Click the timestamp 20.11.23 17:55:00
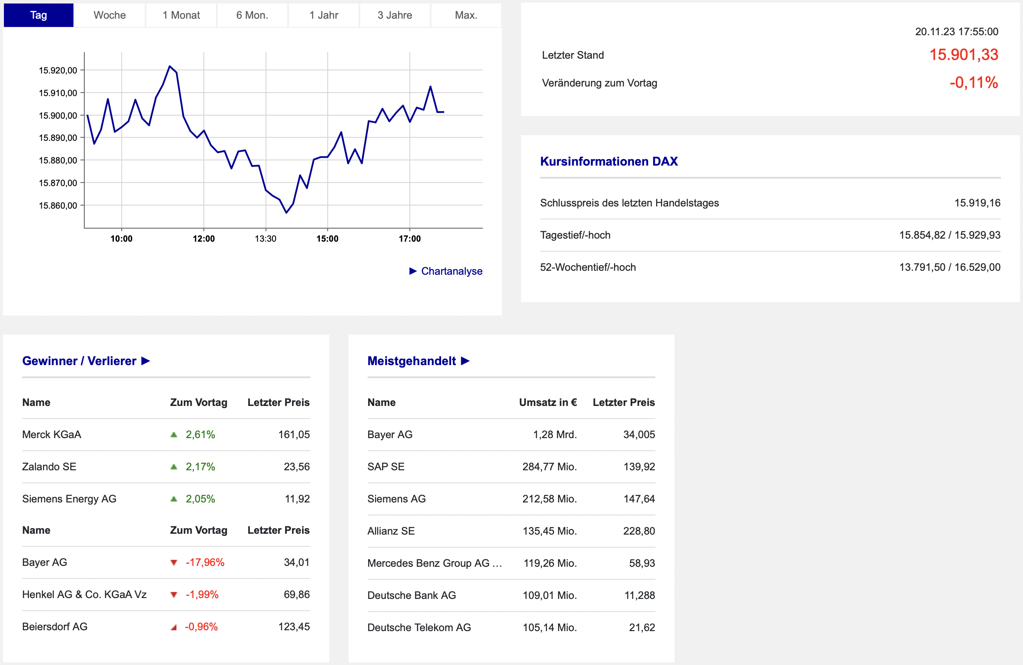Screen dimensions: 1023x665 [x=957, y=32]
